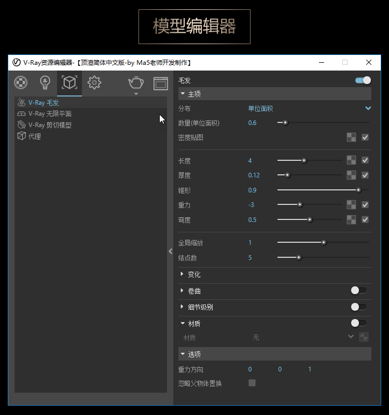Collapse the 材质 section

tap(183, 323)
